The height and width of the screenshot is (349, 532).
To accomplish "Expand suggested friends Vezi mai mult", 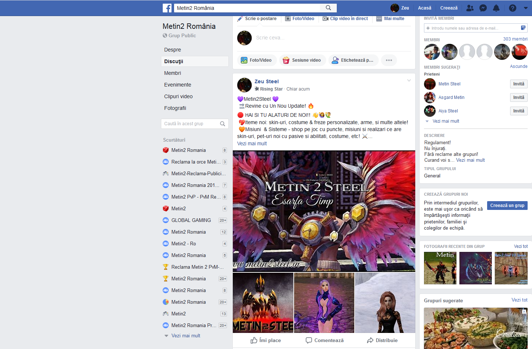I will 446,121.
